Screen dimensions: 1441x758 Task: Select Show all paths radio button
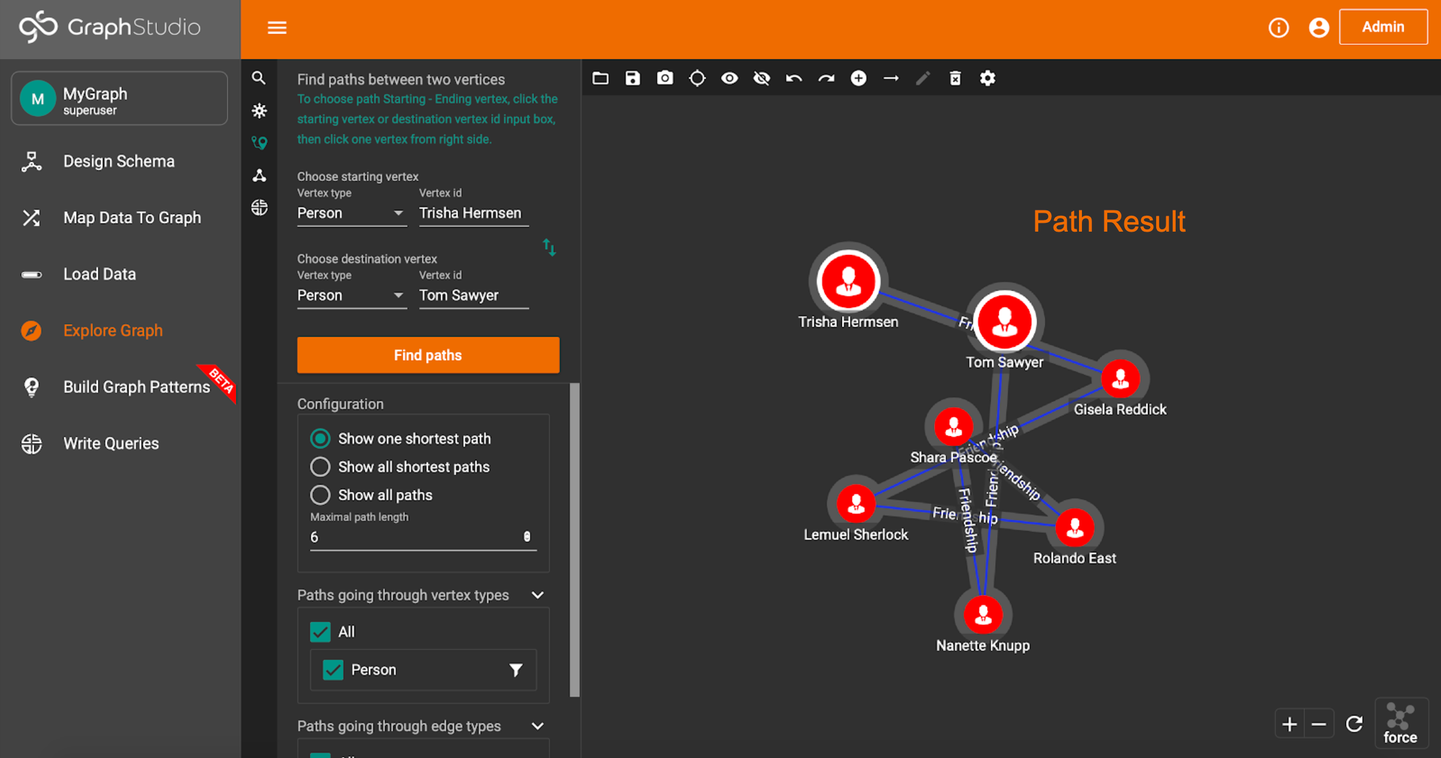[x=320, y=495]
